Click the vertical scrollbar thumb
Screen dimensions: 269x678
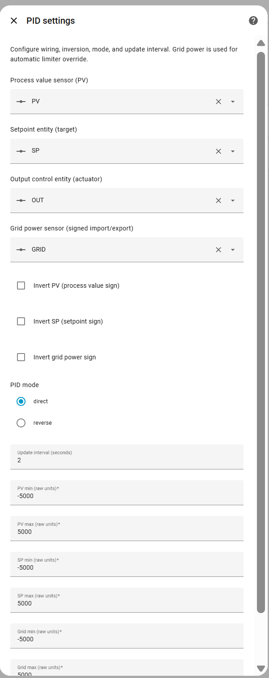click(x=261, y=332)
